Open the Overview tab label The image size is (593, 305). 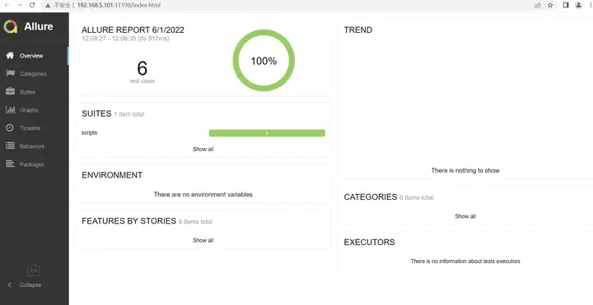pos(31,56)
